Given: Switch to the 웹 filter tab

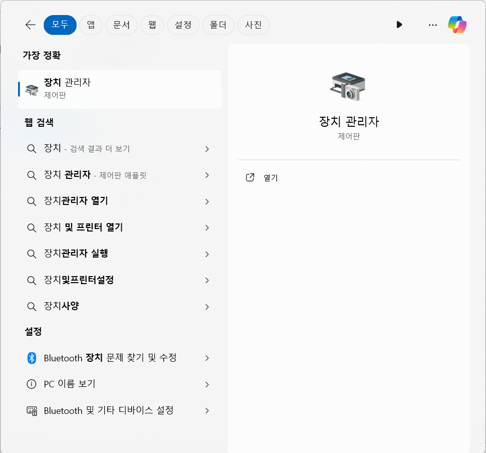Looking at the screenshot, I should (152, 25).
